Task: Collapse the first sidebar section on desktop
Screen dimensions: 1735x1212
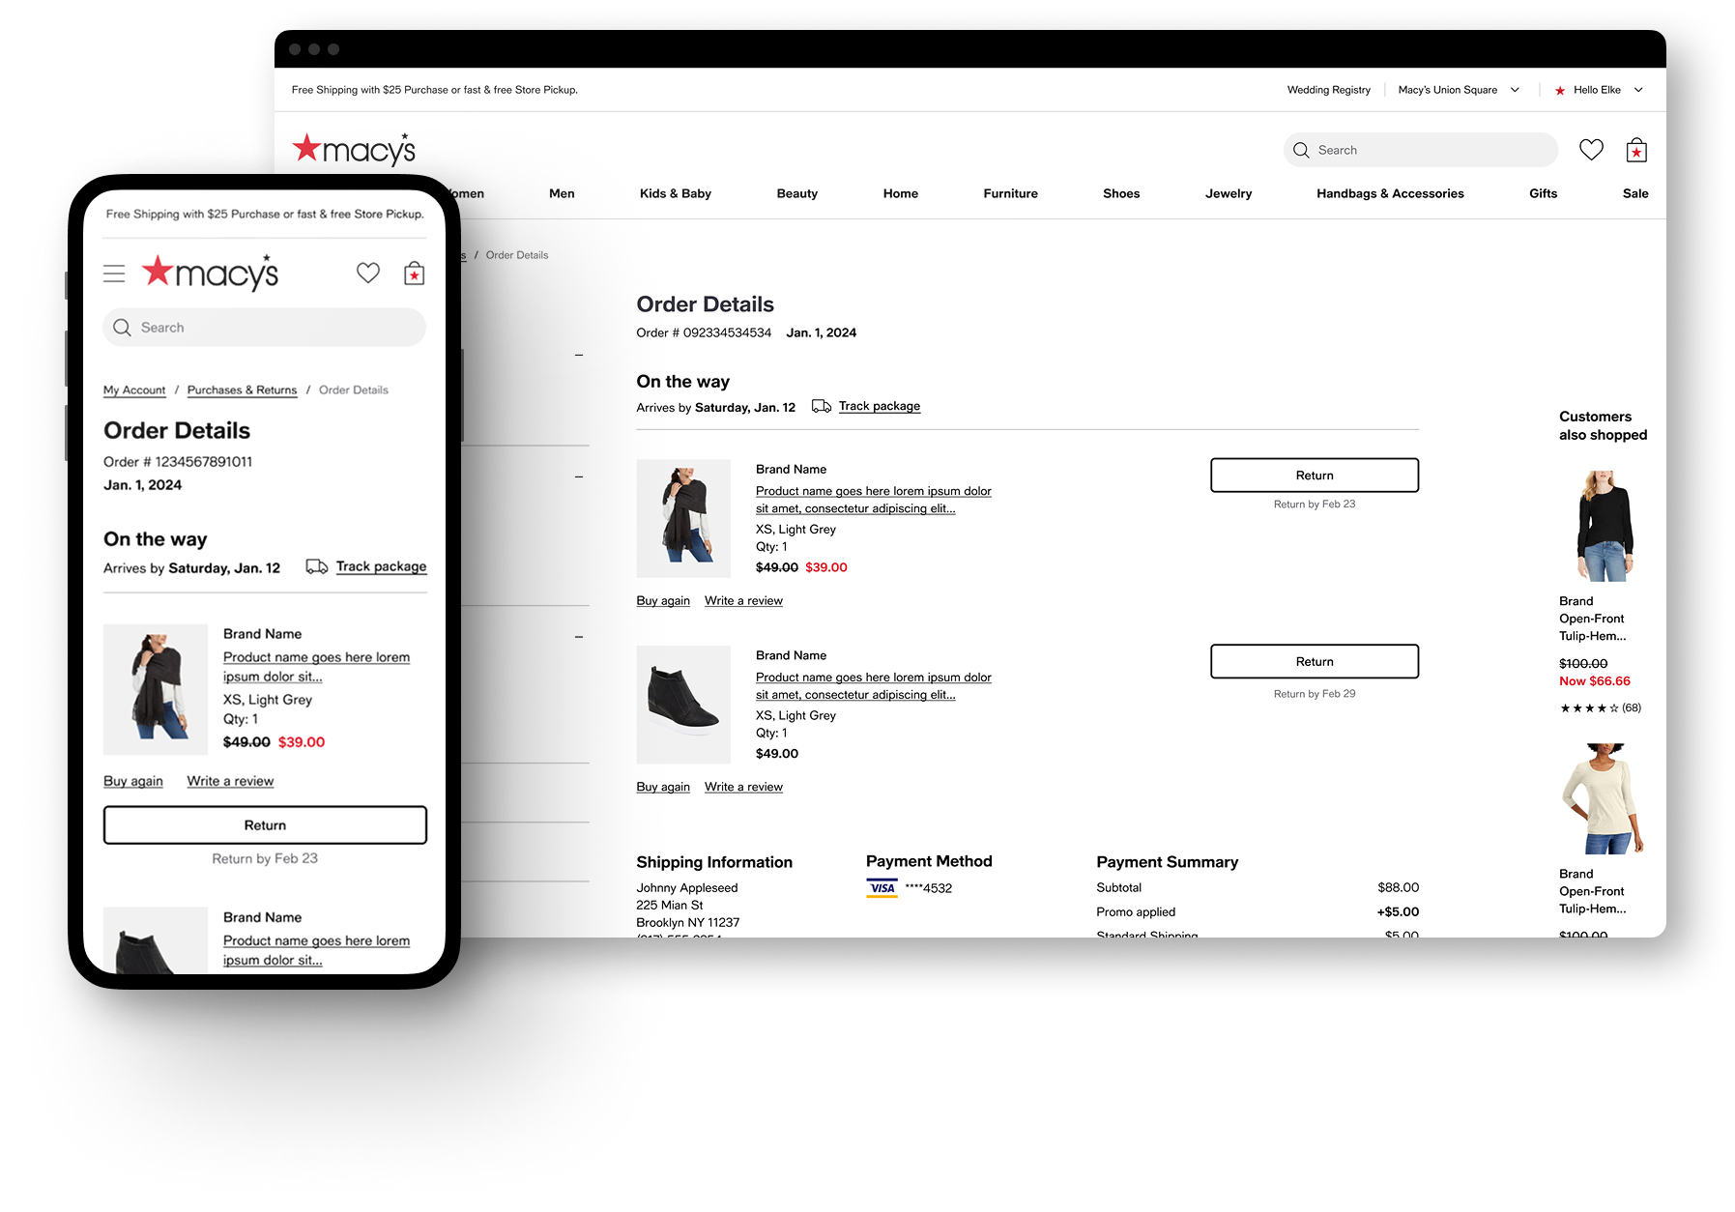Action: coord(579,356)
